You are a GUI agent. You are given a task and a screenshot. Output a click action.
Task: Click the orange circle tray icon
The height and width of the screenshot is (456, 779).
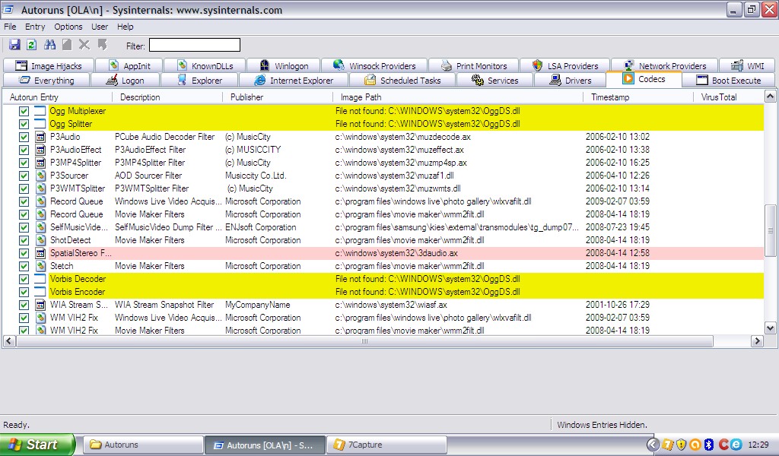695,445
